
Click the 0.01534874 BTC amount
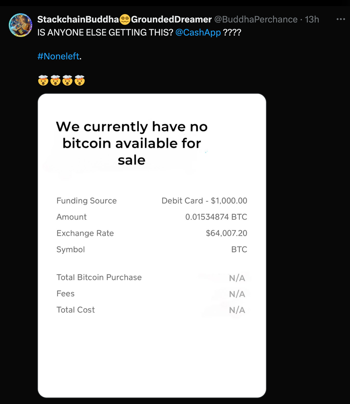[x=216, y=217]
